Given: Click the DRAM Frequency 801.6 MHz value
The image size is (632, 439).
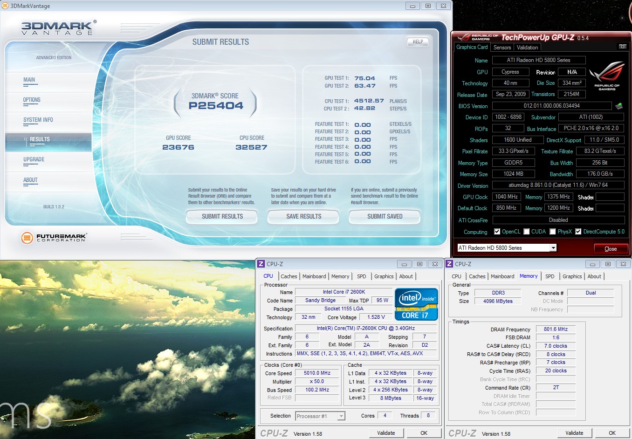Looking at the screenshot, I should 556,329.
